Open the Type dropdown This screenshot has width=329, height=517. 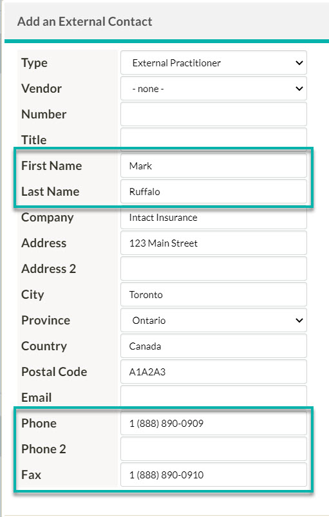pyautogui.click(x=214, y=62)
